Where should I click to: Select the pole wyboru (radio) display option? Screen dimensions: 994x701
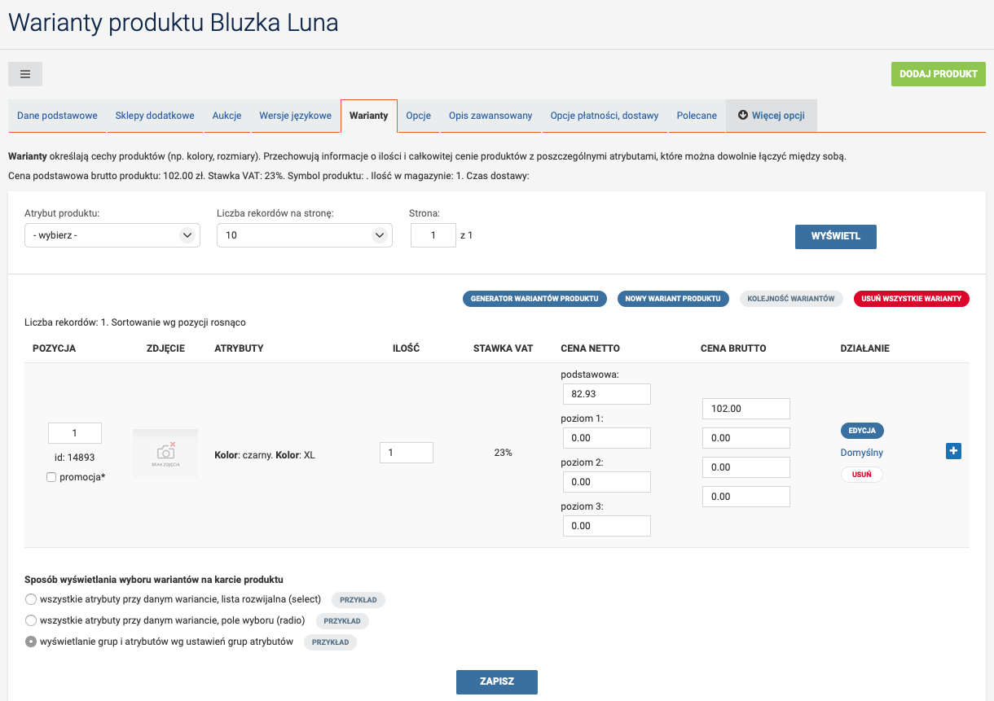coord(31,620)
